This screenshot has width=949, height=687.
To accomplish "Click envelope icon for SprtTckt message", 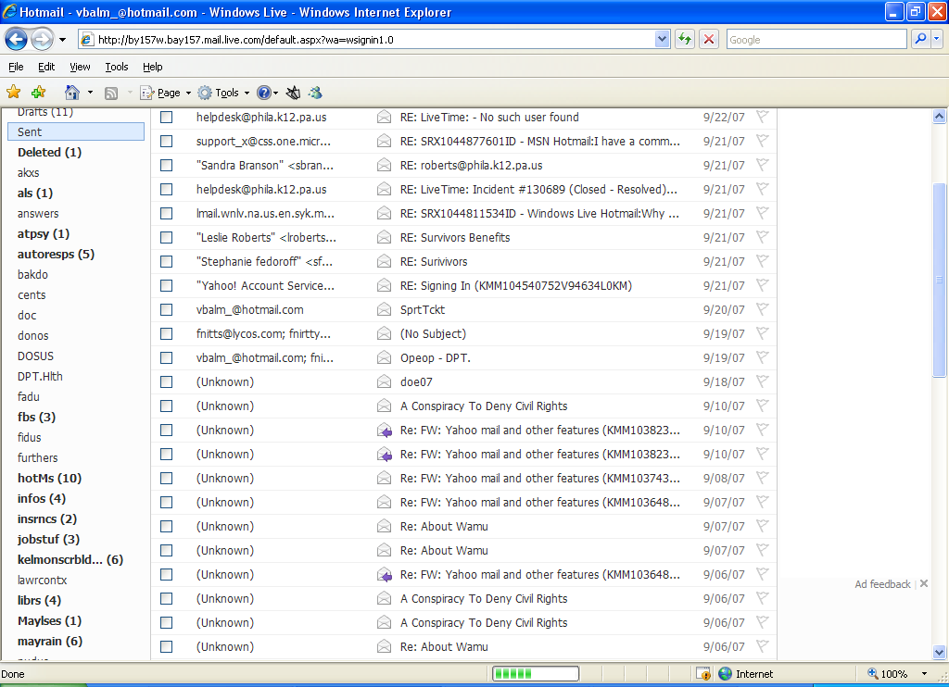I will (x=384, y=309).
